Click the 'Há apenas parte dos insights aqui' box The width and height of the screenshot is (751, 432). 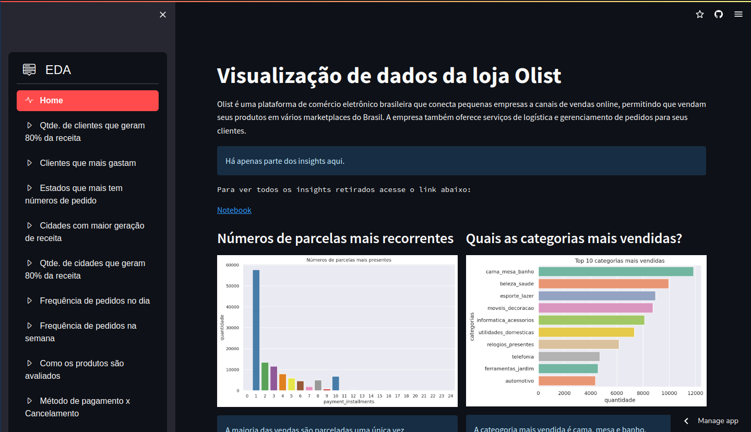(x=461, y=161)
